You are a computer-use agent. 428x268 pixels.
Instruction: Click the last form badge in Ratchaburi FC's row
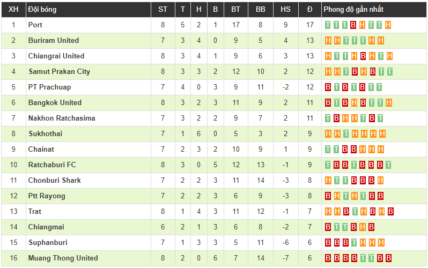coord(388,165)
